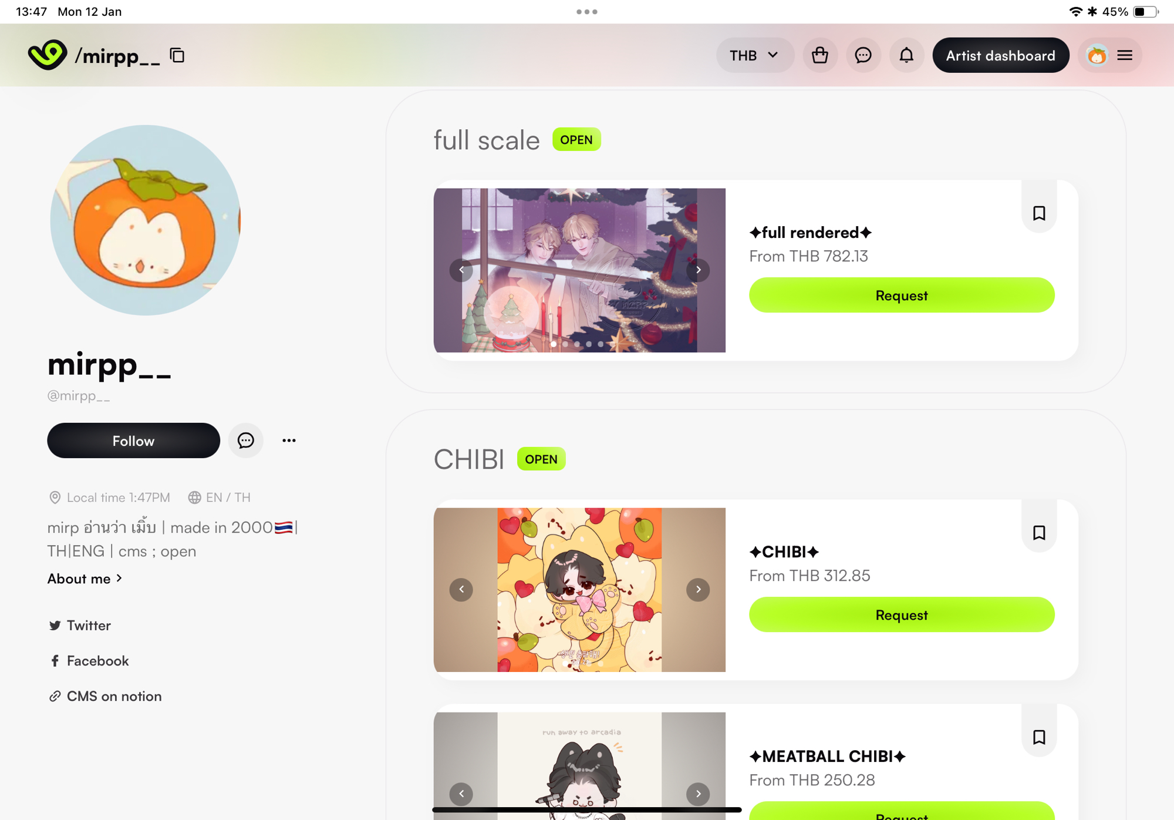Open the shopping basket icon
Viewport: 1174px width, 820px height.
point(820,55)
